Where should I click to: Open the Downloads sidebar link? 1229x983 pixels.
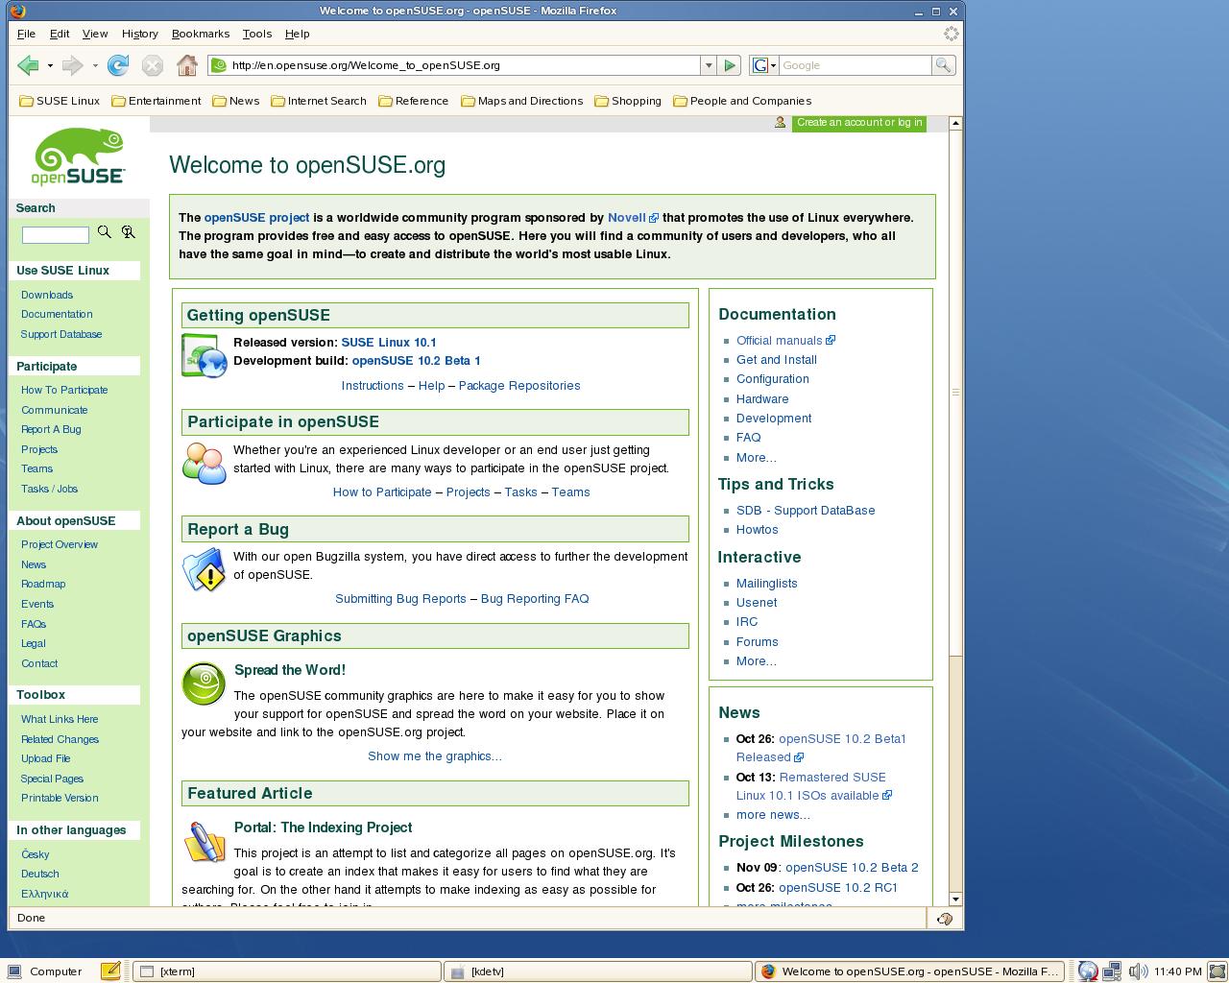pyautogui.click(x=47, y=296)
